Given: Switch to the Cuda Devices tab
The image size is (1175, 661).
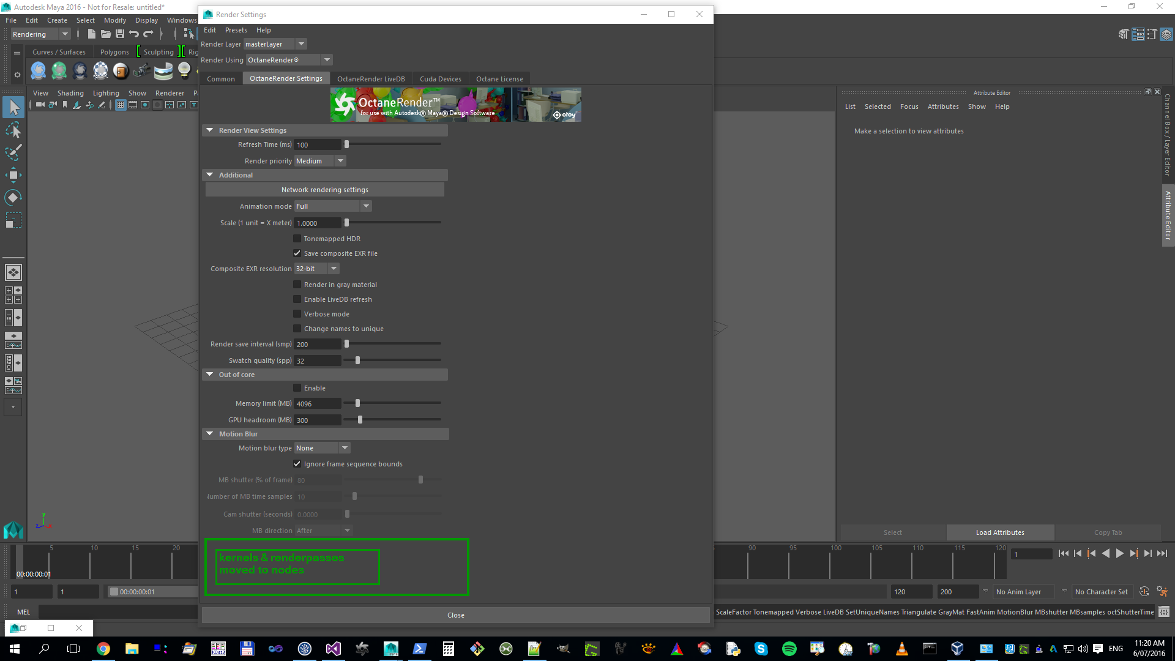Looking at the screenshot, I should point(440,79).
